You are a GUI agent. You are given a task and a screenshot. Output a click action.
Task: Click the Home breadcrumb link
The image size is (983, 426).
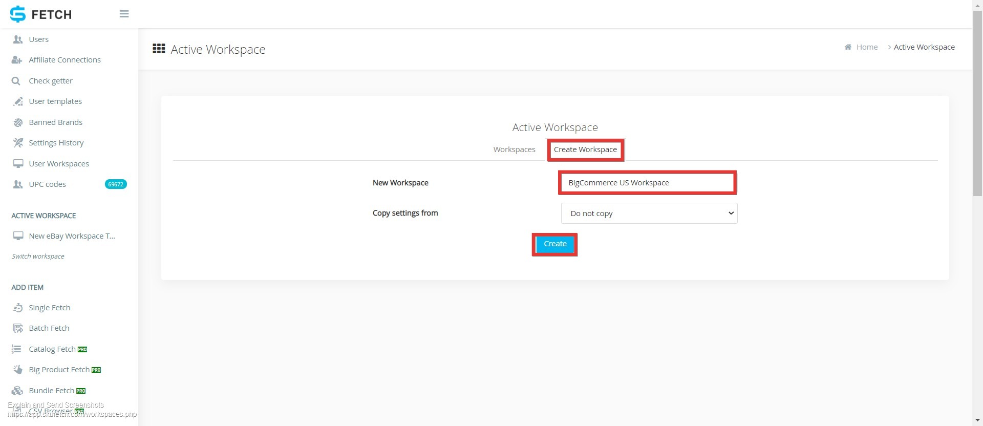[x=867, y=47]
